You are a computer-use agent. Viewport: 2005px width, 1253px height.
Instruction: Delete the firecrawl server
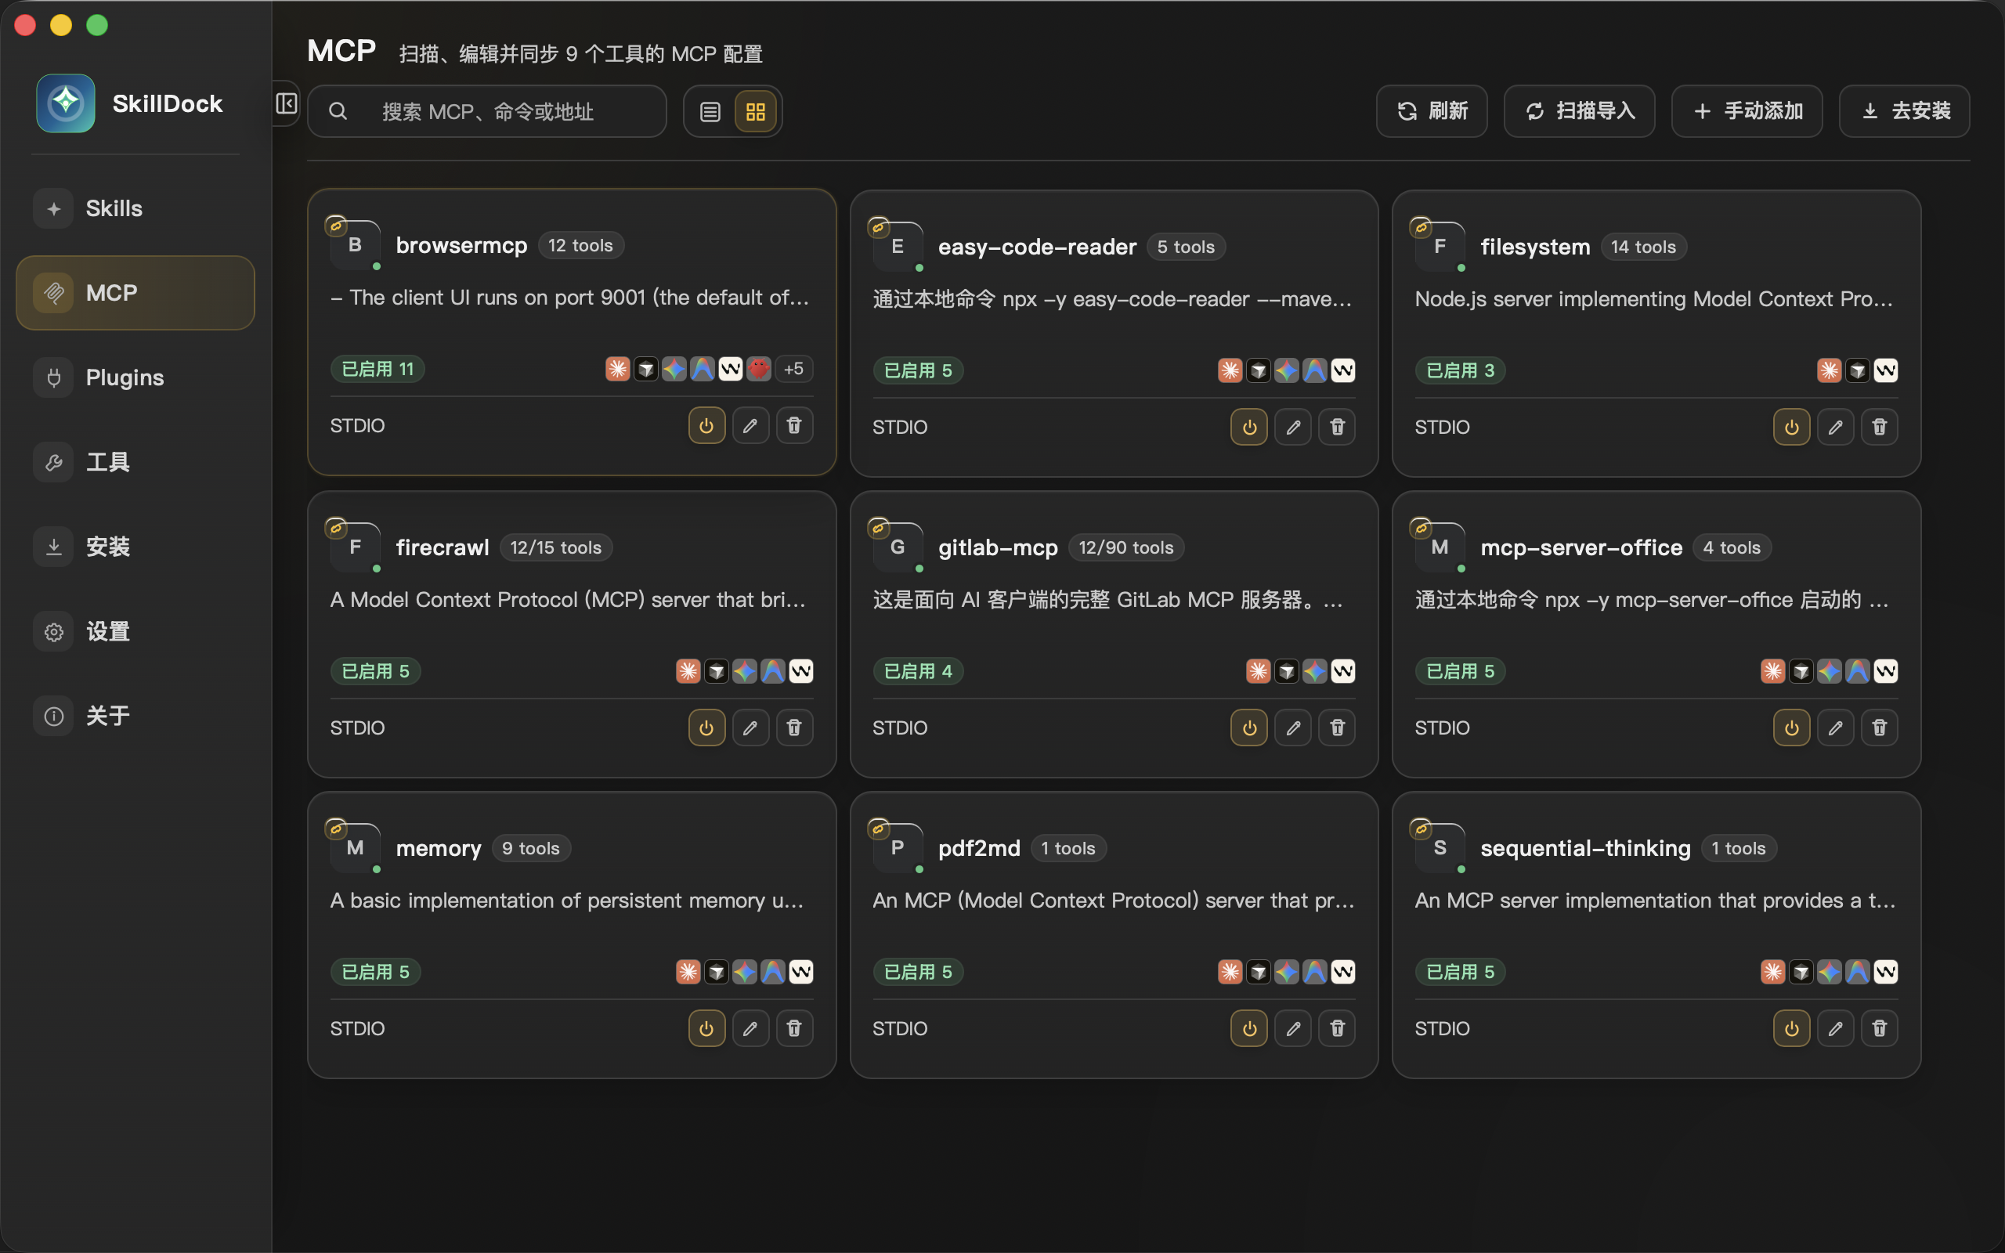793,728
